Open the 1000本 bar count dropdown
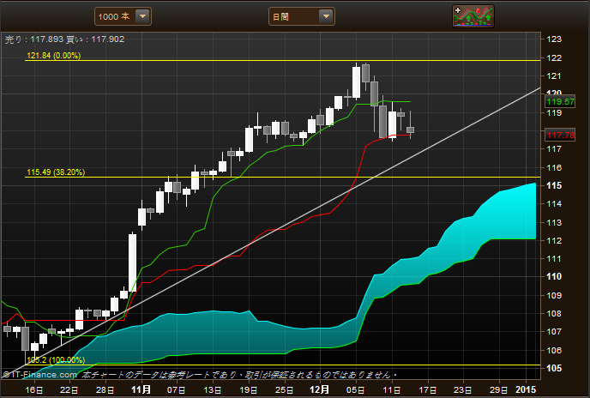The image size is (590, 398). pos(123,16)
